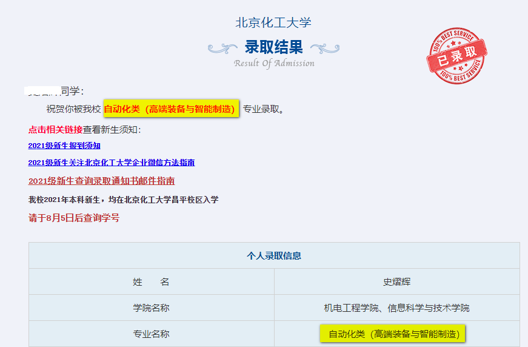528x347 pixels.
Task: Click the red 点击相关链接 text
Action: tap(55, 130)
